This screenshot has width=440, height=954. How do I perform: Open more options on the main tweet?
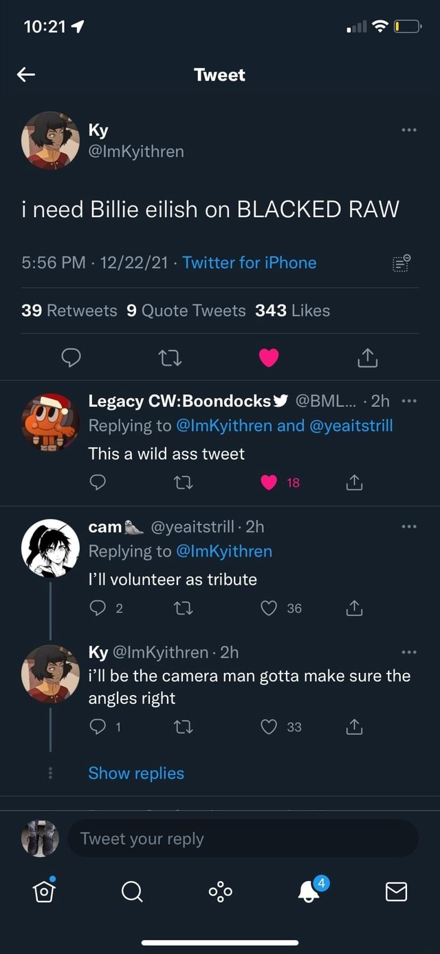(x=410, y=129)
